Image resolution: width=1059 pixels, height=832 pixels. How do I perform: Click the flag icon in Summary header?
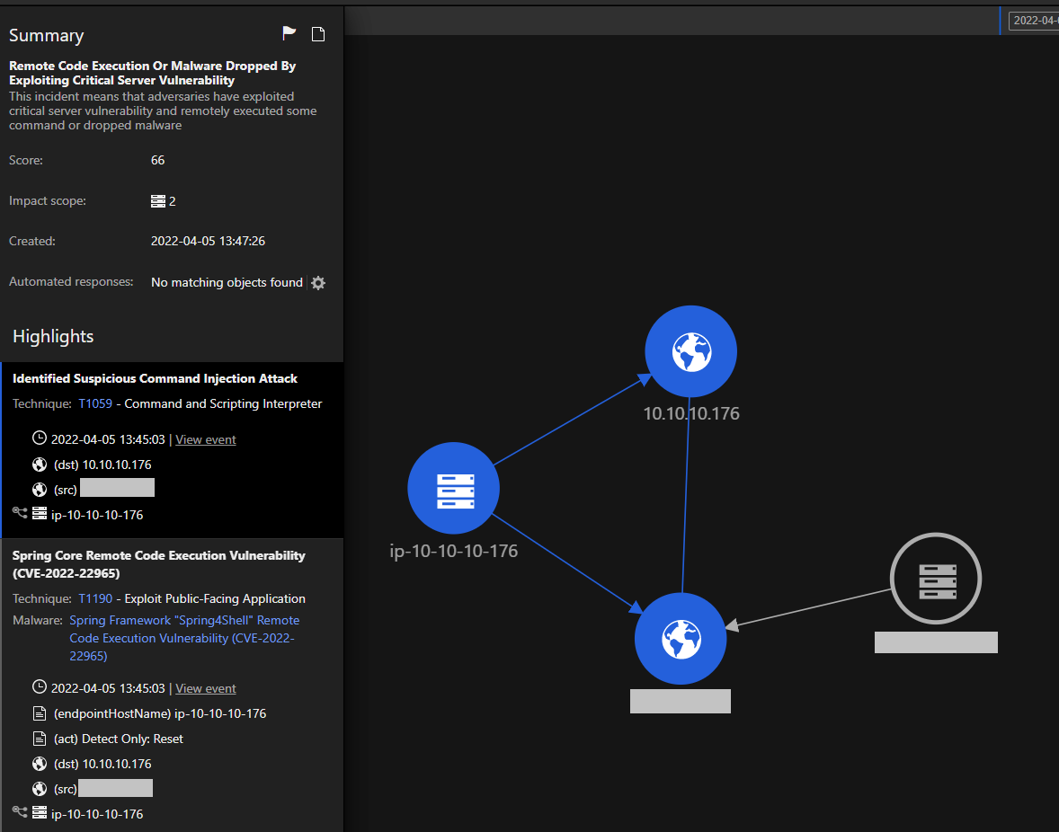pos(289,34)
